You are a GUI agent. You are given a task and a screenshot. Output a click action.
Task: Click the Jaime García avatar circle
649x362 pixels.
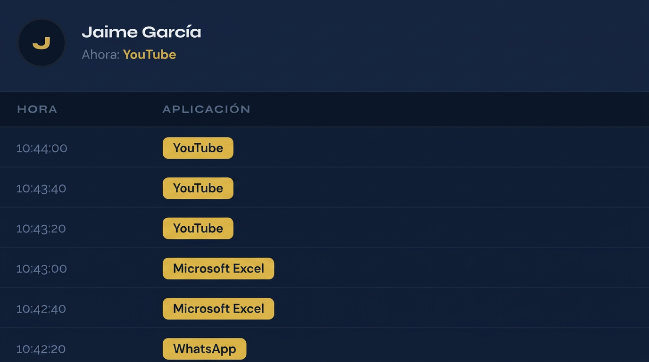click(x=42, y=42)
